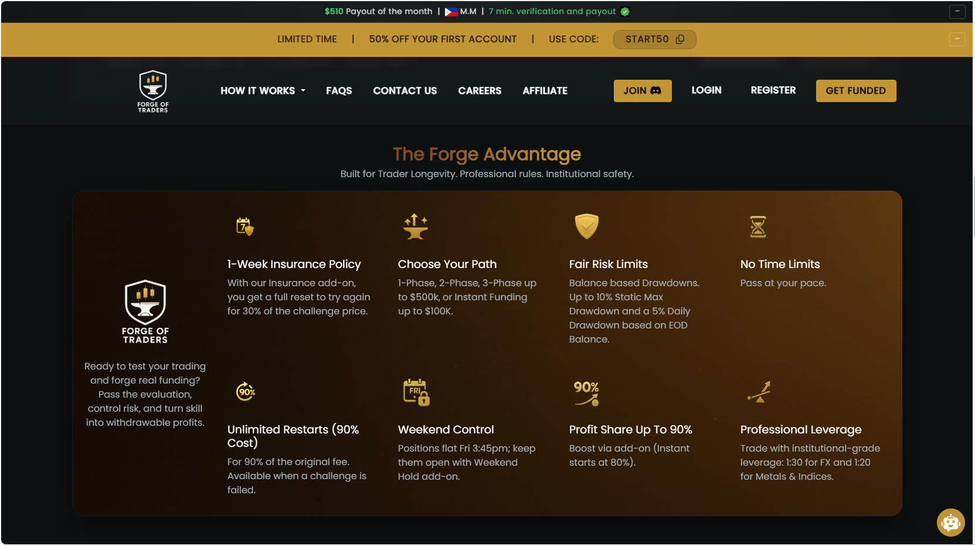Click the 'Balance based Drawdowns' description
This screenshot has height=546, width=975.
(x=634, y=311)
